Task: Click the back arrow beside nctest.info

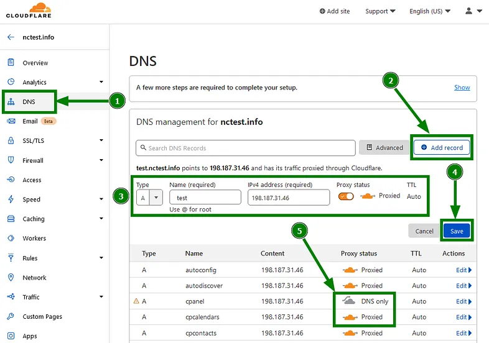Action: (x=11, y=37)
